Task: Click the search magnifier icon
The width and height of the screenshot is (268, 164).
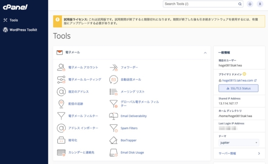Action: tap(240, 4)
